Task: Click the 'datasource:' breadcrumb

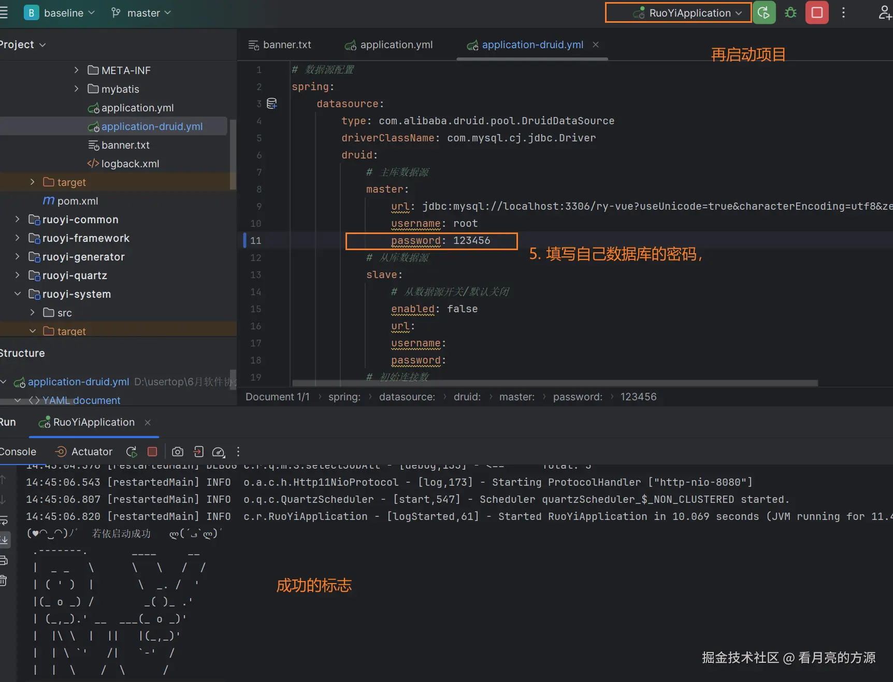Action: [x=407, y=397]
